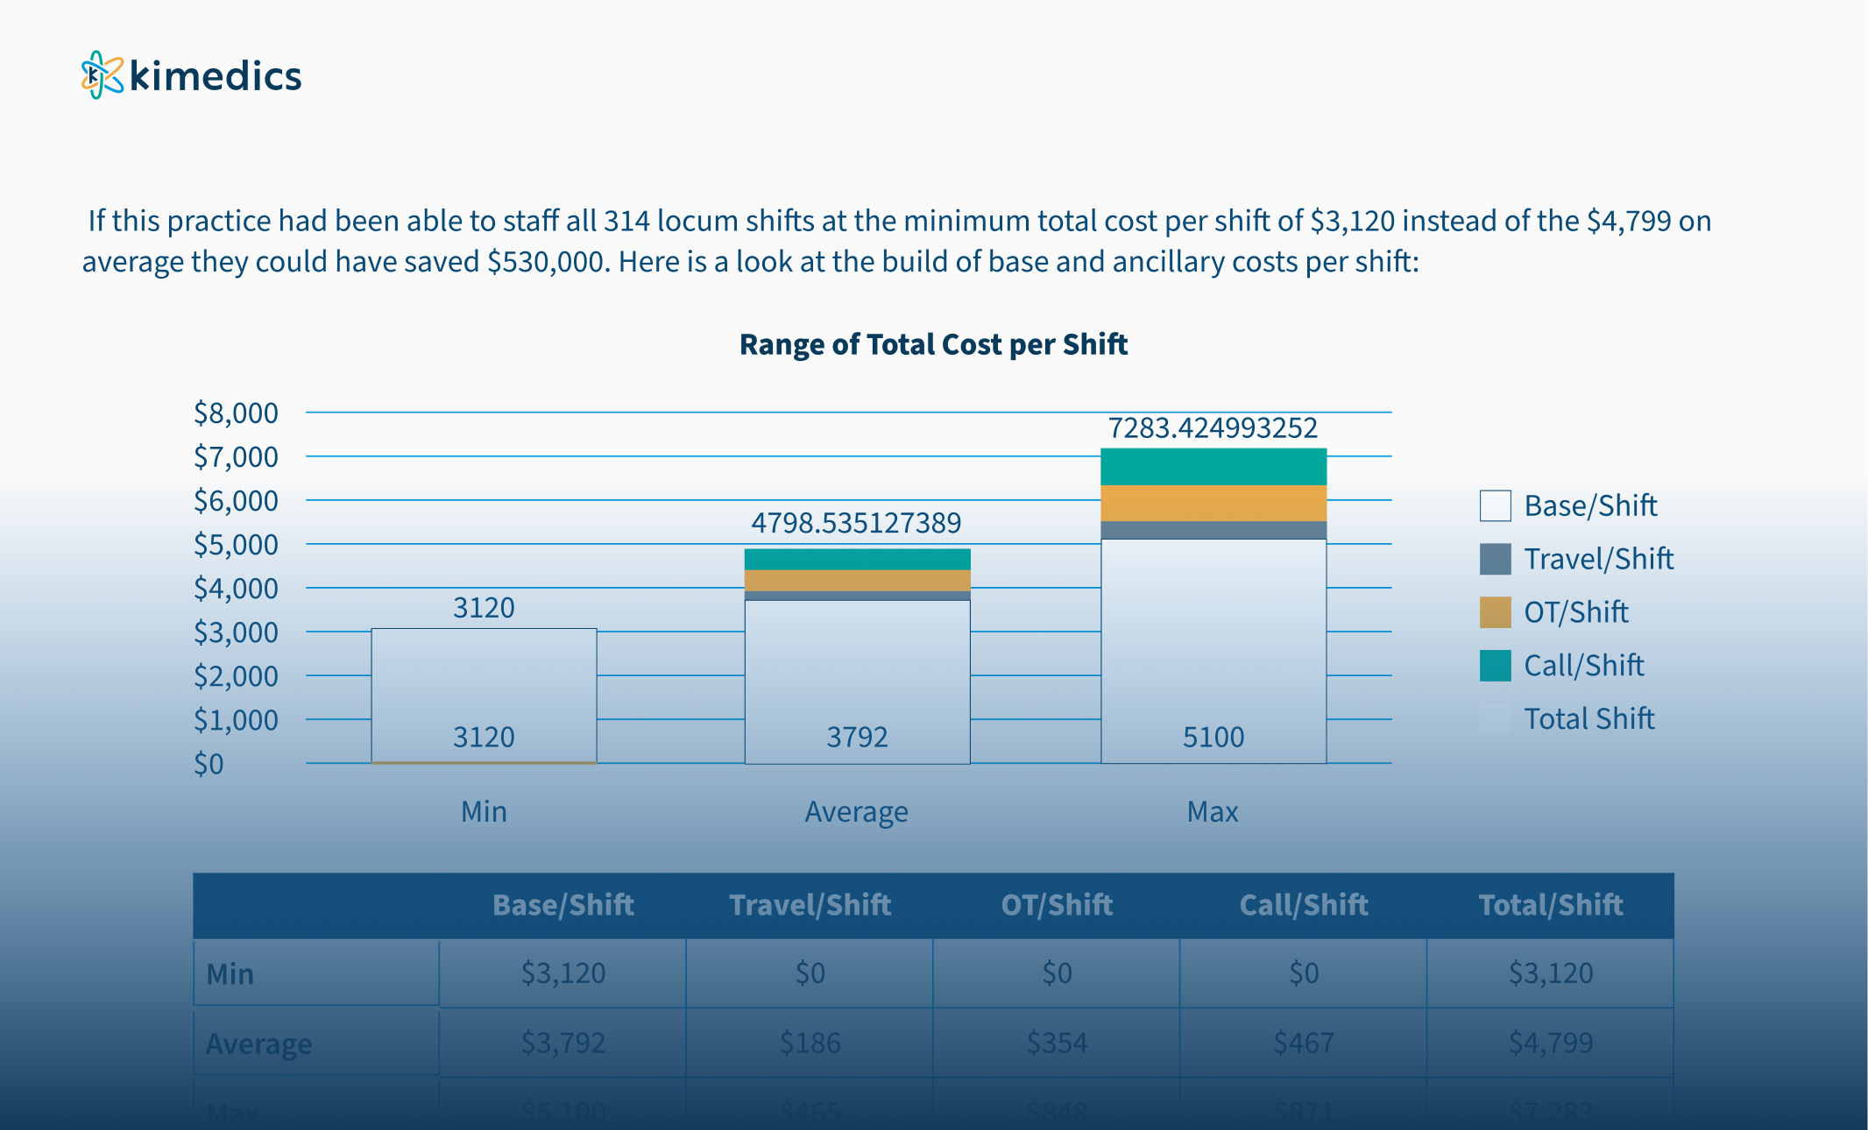Click the Max bar's base segment labeled 5100
Image resolution: width=1868 pixels, height=1130 pixels.
[x=1213, y=651]
